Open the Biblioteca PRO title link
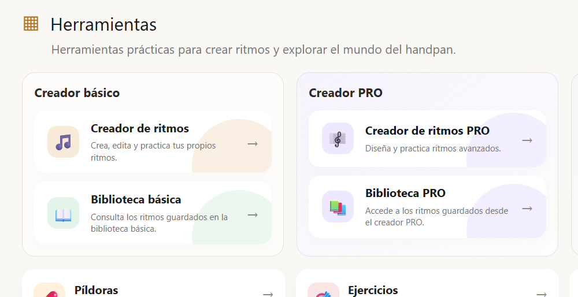This screenshot has width=578, height=297. click(x=406, y=193)
